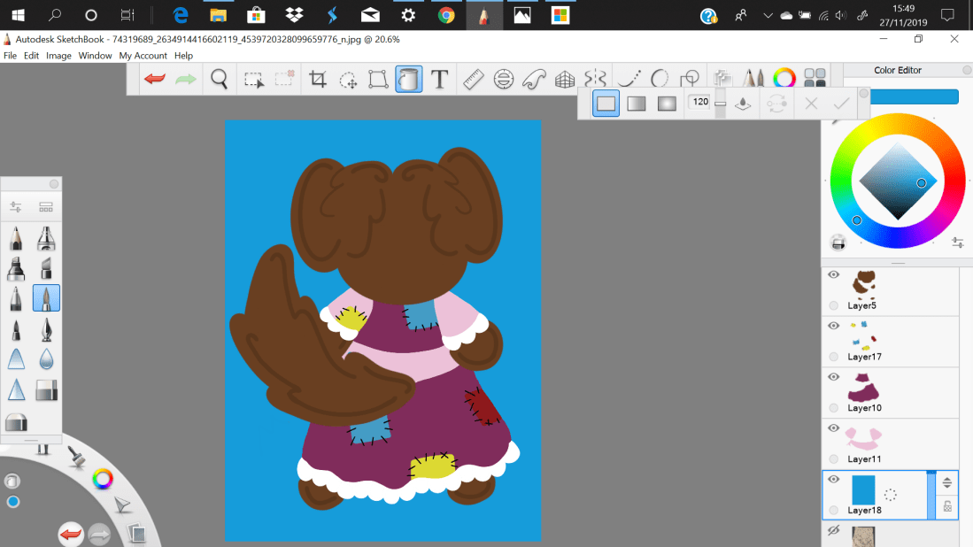Click the fill tolerance value 120 field
973x547 pixels.
pyautogui.click(x=700, y=103)
